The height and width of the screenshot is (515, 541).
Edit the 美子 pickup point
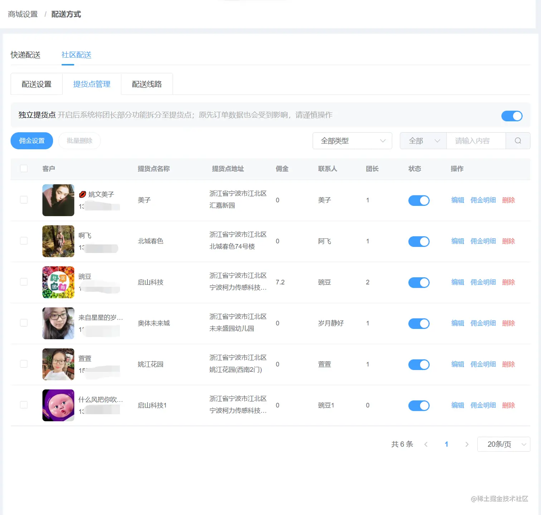458,200
